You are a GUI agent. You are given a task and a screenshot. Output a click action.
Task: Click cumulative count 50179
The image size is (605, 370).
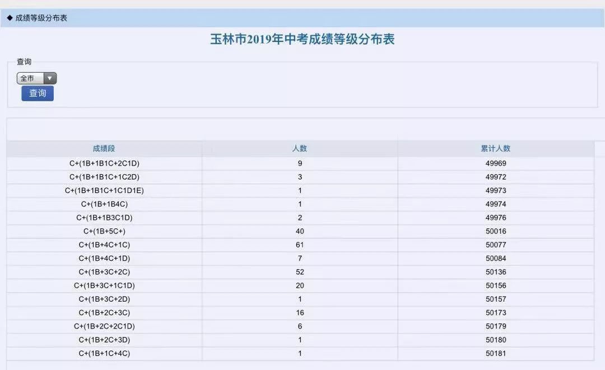point(496,326)
